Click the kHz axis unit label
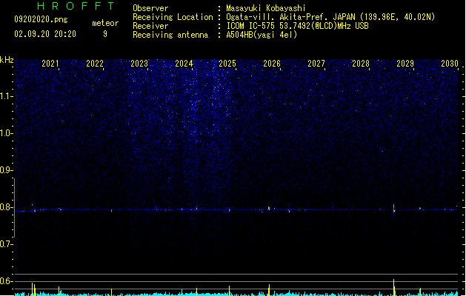 pyautogui.click(x=7, y=60)
